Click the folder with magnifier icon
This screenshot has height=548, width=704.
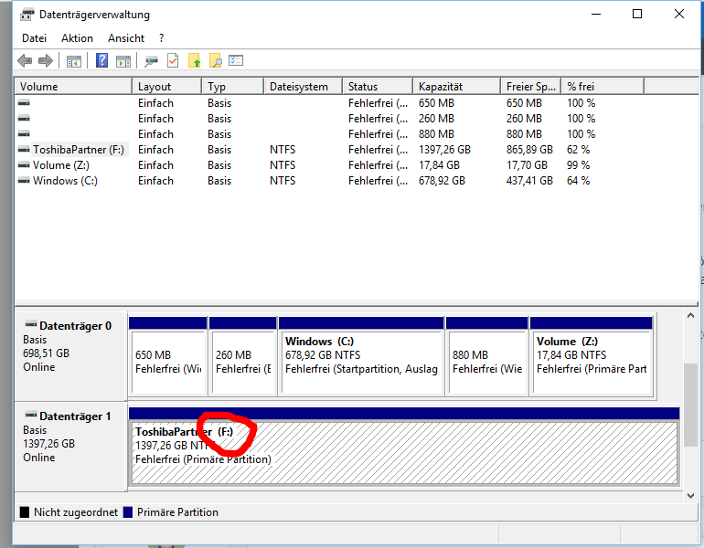[x=216, y=60]
